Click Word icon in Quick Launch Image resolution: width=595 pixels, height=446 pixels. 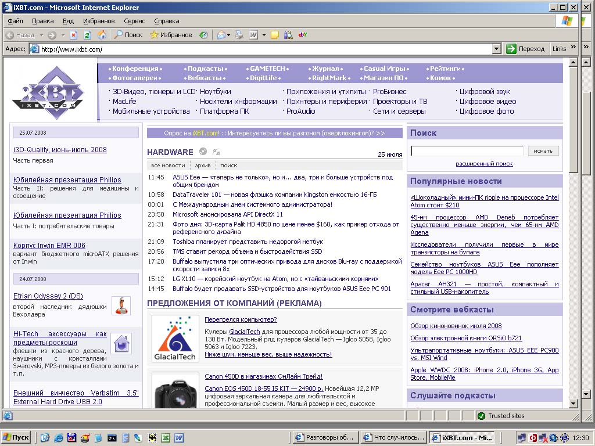coord(179,438)
